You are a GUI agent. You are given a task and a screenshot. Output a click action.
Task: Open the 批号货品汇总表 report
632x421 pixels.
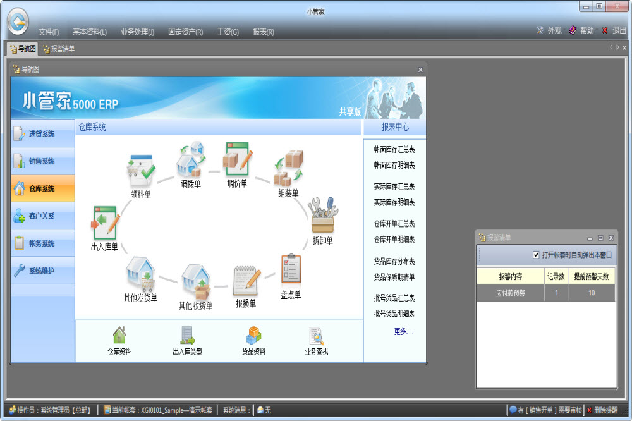point(394,298)
